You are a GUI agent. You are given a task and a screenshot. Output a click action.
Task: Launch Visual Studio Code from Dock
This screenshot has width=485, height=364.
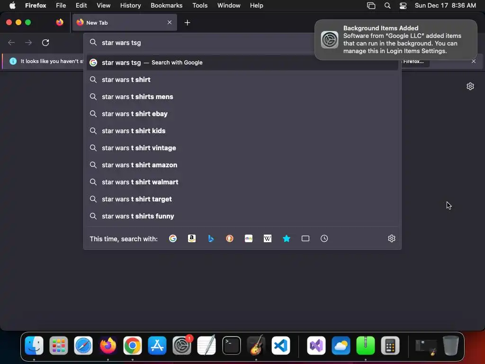(281, 346)
